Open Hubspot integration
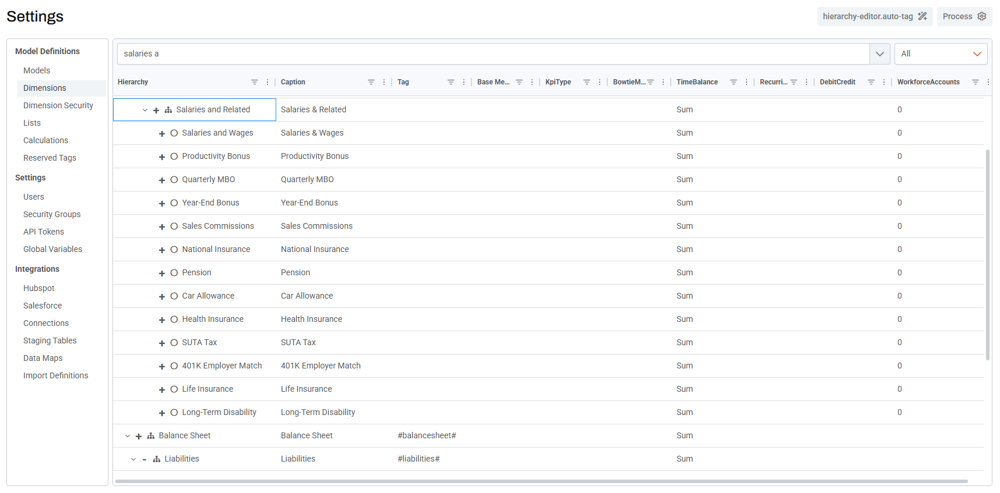This screenshot has height=493, width=1000. point(39,288)
